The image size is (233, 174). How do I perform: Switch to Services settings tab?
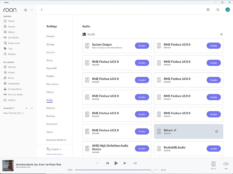point(51,52)
